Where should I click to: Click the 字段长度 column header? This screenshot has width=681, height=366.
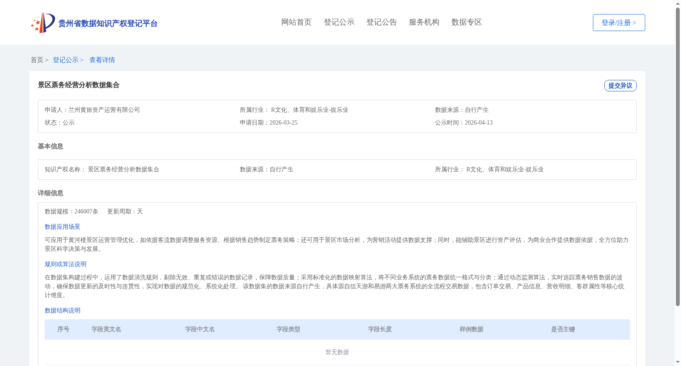pyautogui.click(x=380, y=329)
